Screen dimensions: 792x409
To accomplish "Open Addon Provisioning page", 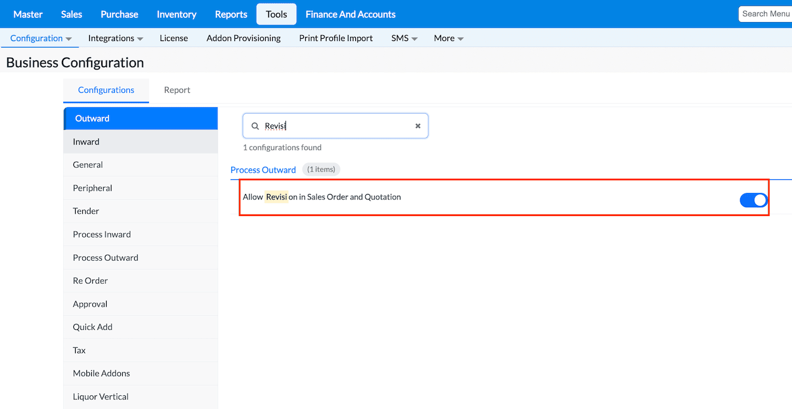I will [243, 38].
